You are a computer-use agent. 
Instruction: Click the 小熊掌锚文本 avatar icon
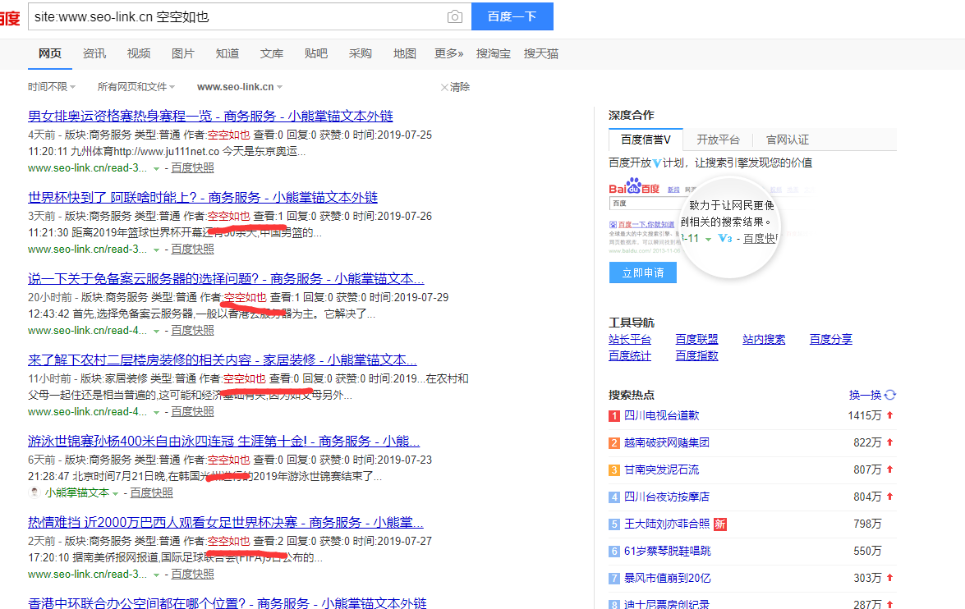34,492
